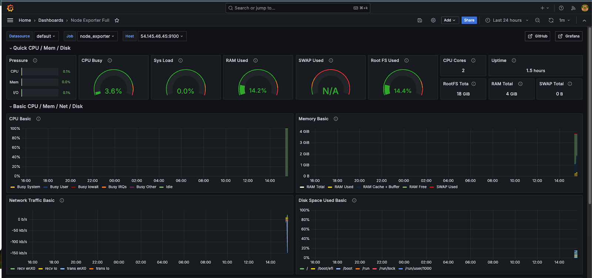Click Node Exporter Full breadcrumb
Viewport: 592px width, 278px height.
(90, 20)
